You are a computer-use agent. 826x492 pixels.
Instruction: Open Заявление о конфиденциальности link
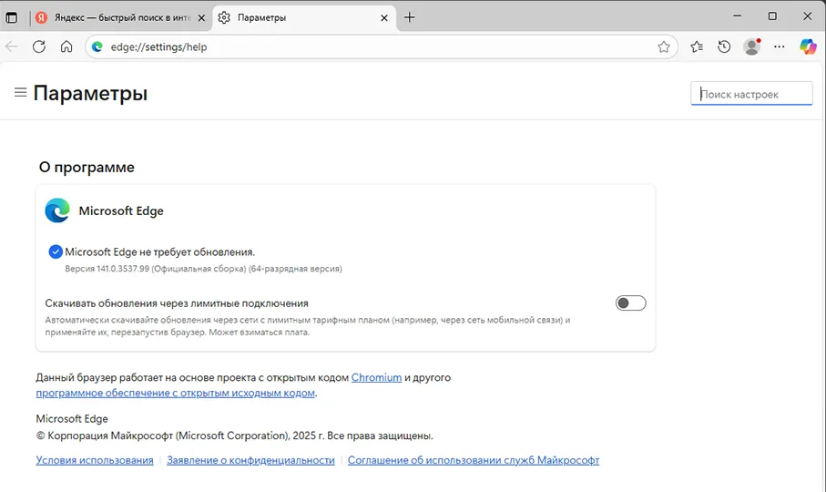[250, 460]
